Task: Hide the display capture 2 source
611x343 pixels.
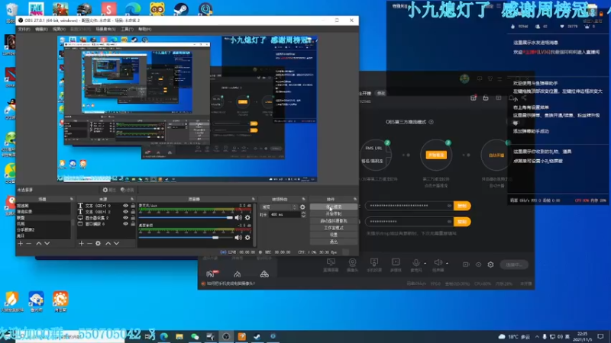Action: [x=125, y=218]
